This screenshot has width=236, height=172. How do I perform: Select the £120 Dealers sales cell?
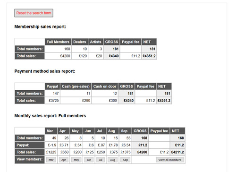[80, 56]
